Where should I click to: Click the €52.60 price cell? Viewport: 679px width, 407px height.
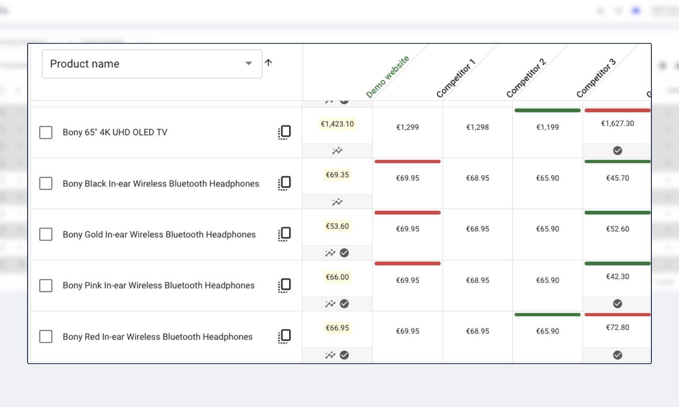pyautogui.click(x=617, y=229)
